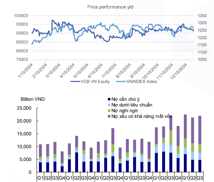The height and width of the screenshot is (182, 214).
Task: Click the 1100 right axis value
Action: tap(202, 52)
